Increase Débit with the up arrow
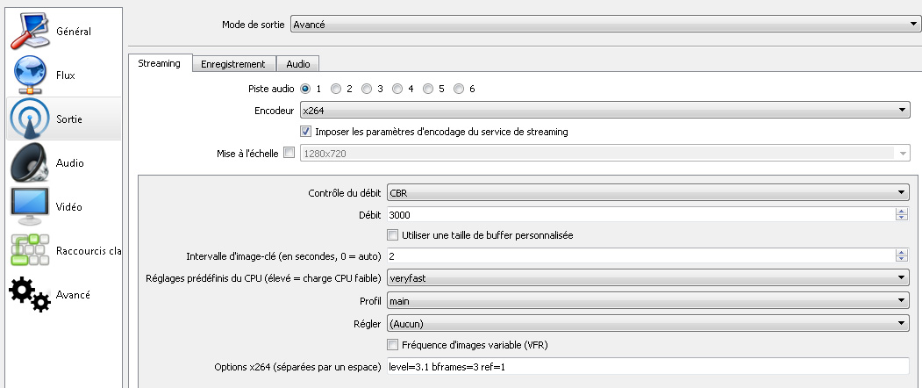Screen dimensions: 922x388 (x=902, y=212)
